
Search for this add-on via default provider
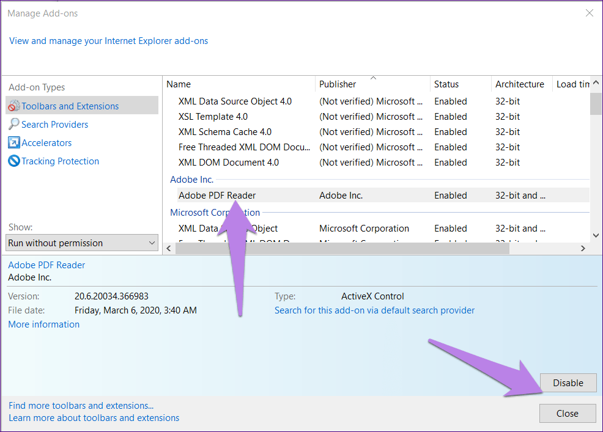tap(374, 310)
